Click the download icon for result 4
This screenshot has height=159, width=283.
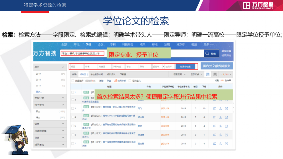pyautogui.click(x=220, y=117)
